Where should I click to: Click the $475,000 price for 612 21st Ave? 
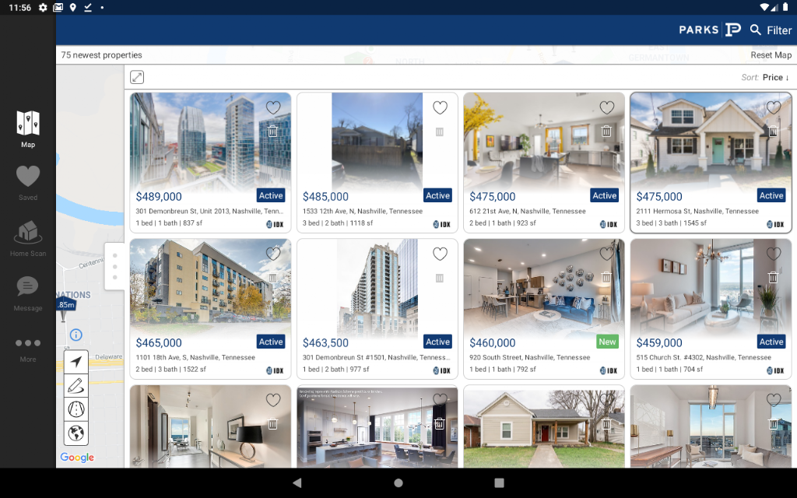[x=492, y=197]
